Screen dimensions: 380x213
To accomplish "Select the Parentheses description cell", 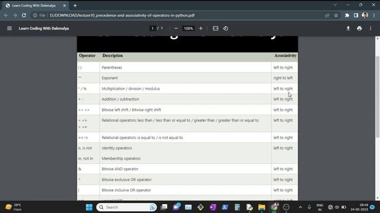I will 112,67.
